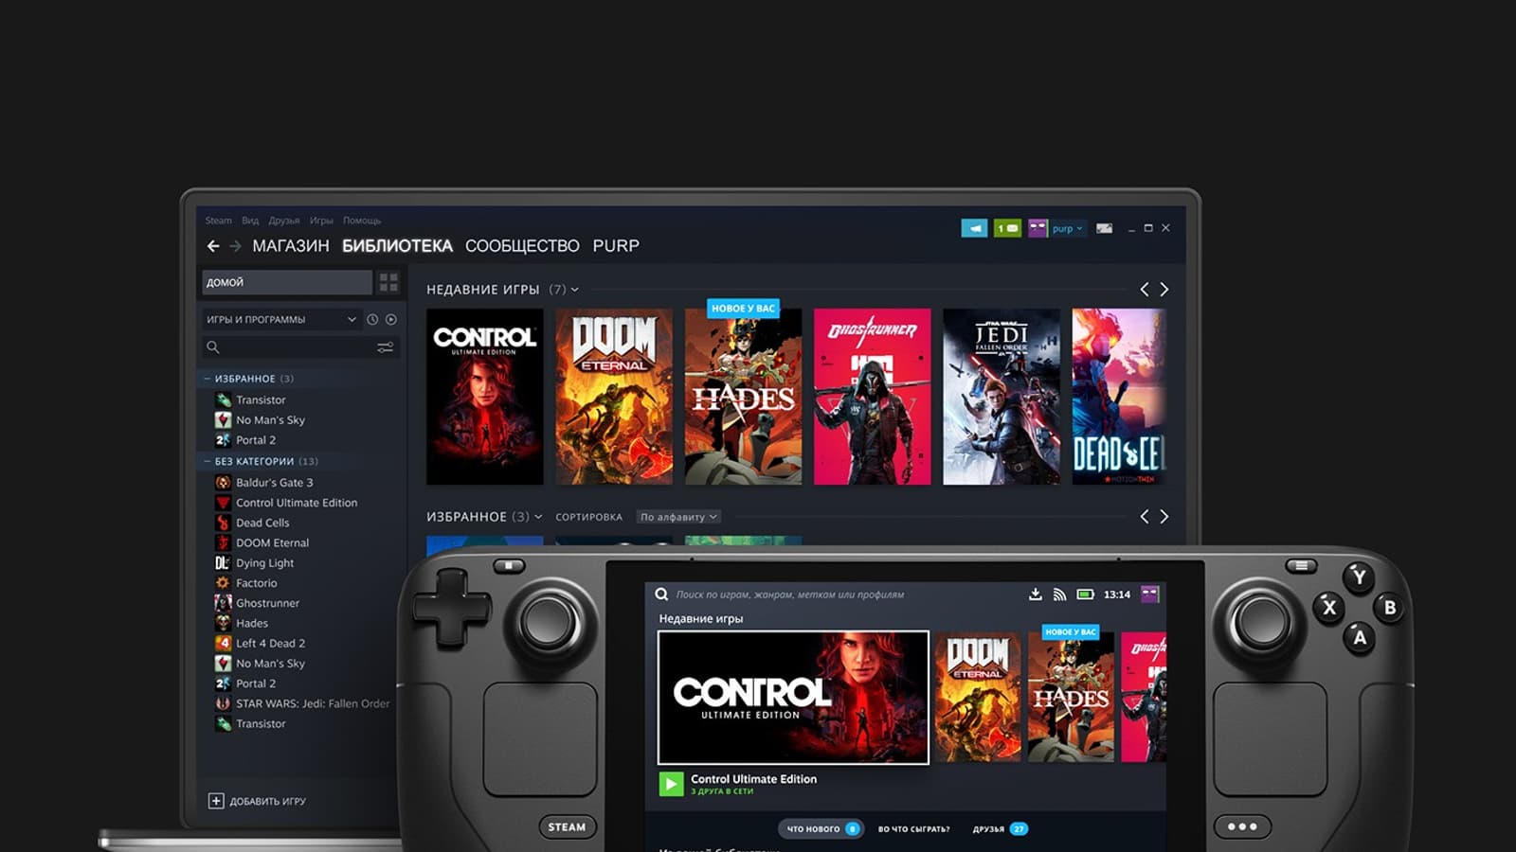Open the Control cover on the laptop

click(x=485, y=397)
